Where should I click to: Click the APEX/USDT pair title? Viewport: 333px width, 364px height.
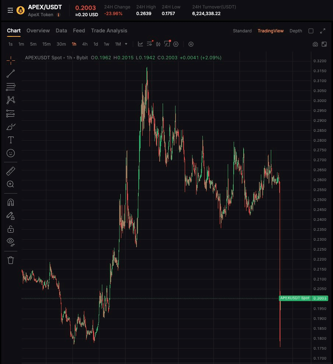[x=45, y=7]
